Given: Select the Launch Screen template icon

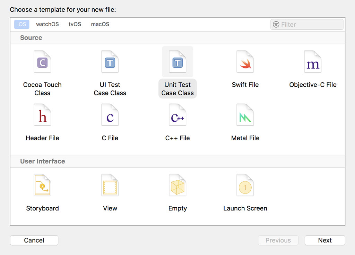Looking at the screenshot, I should click(245, 186).
